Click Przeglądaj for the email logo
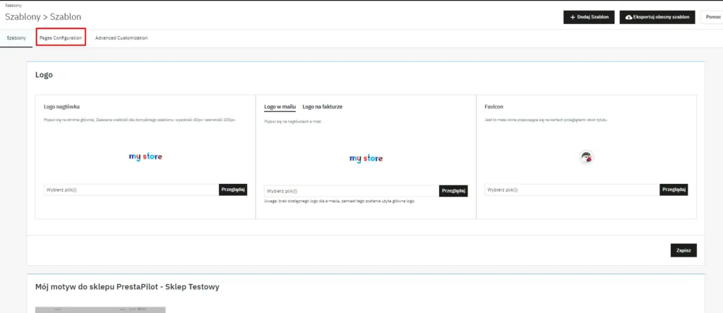The image size is (723, 313). click(x=454, y=191)
